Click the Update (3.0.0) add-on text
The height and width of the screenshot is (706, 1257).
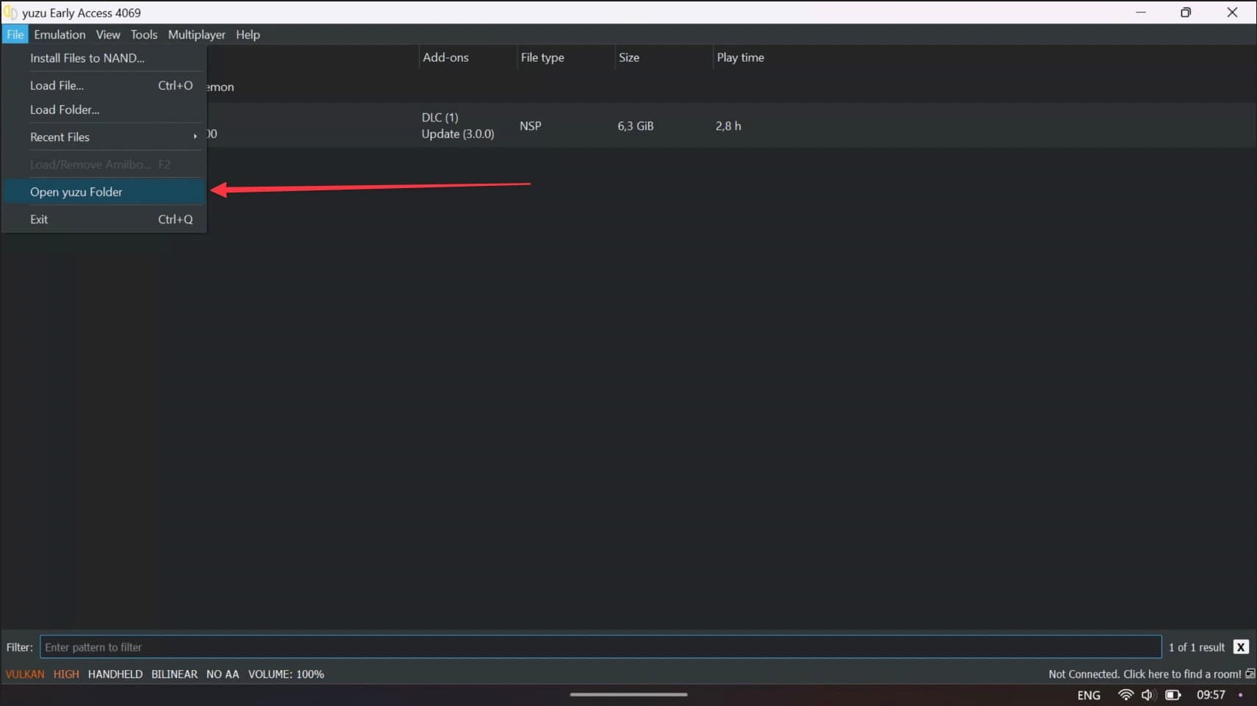click(458, 134)
